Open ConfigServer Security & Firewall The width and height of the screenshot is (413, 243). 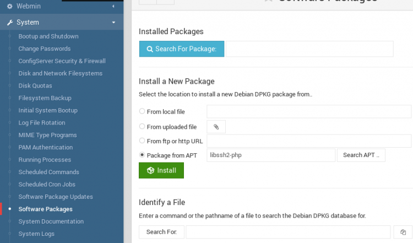(x=62, y=61)
